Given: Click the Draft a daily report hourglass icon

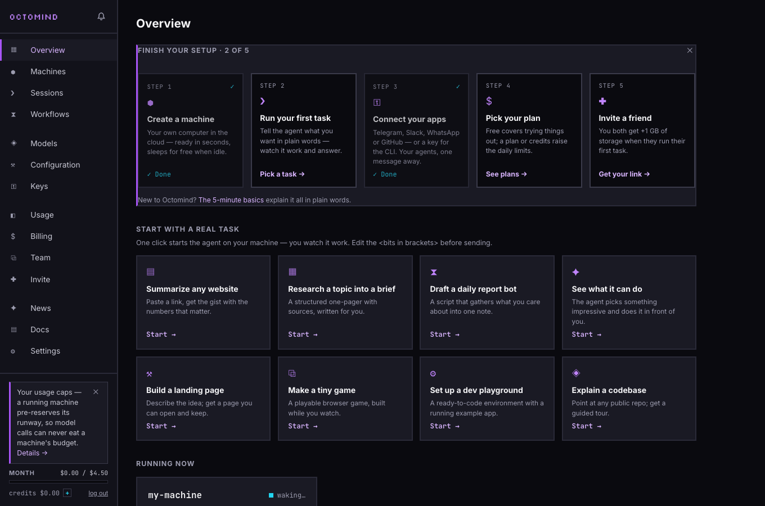Looking at the screenshot, I should click(434, 272).
